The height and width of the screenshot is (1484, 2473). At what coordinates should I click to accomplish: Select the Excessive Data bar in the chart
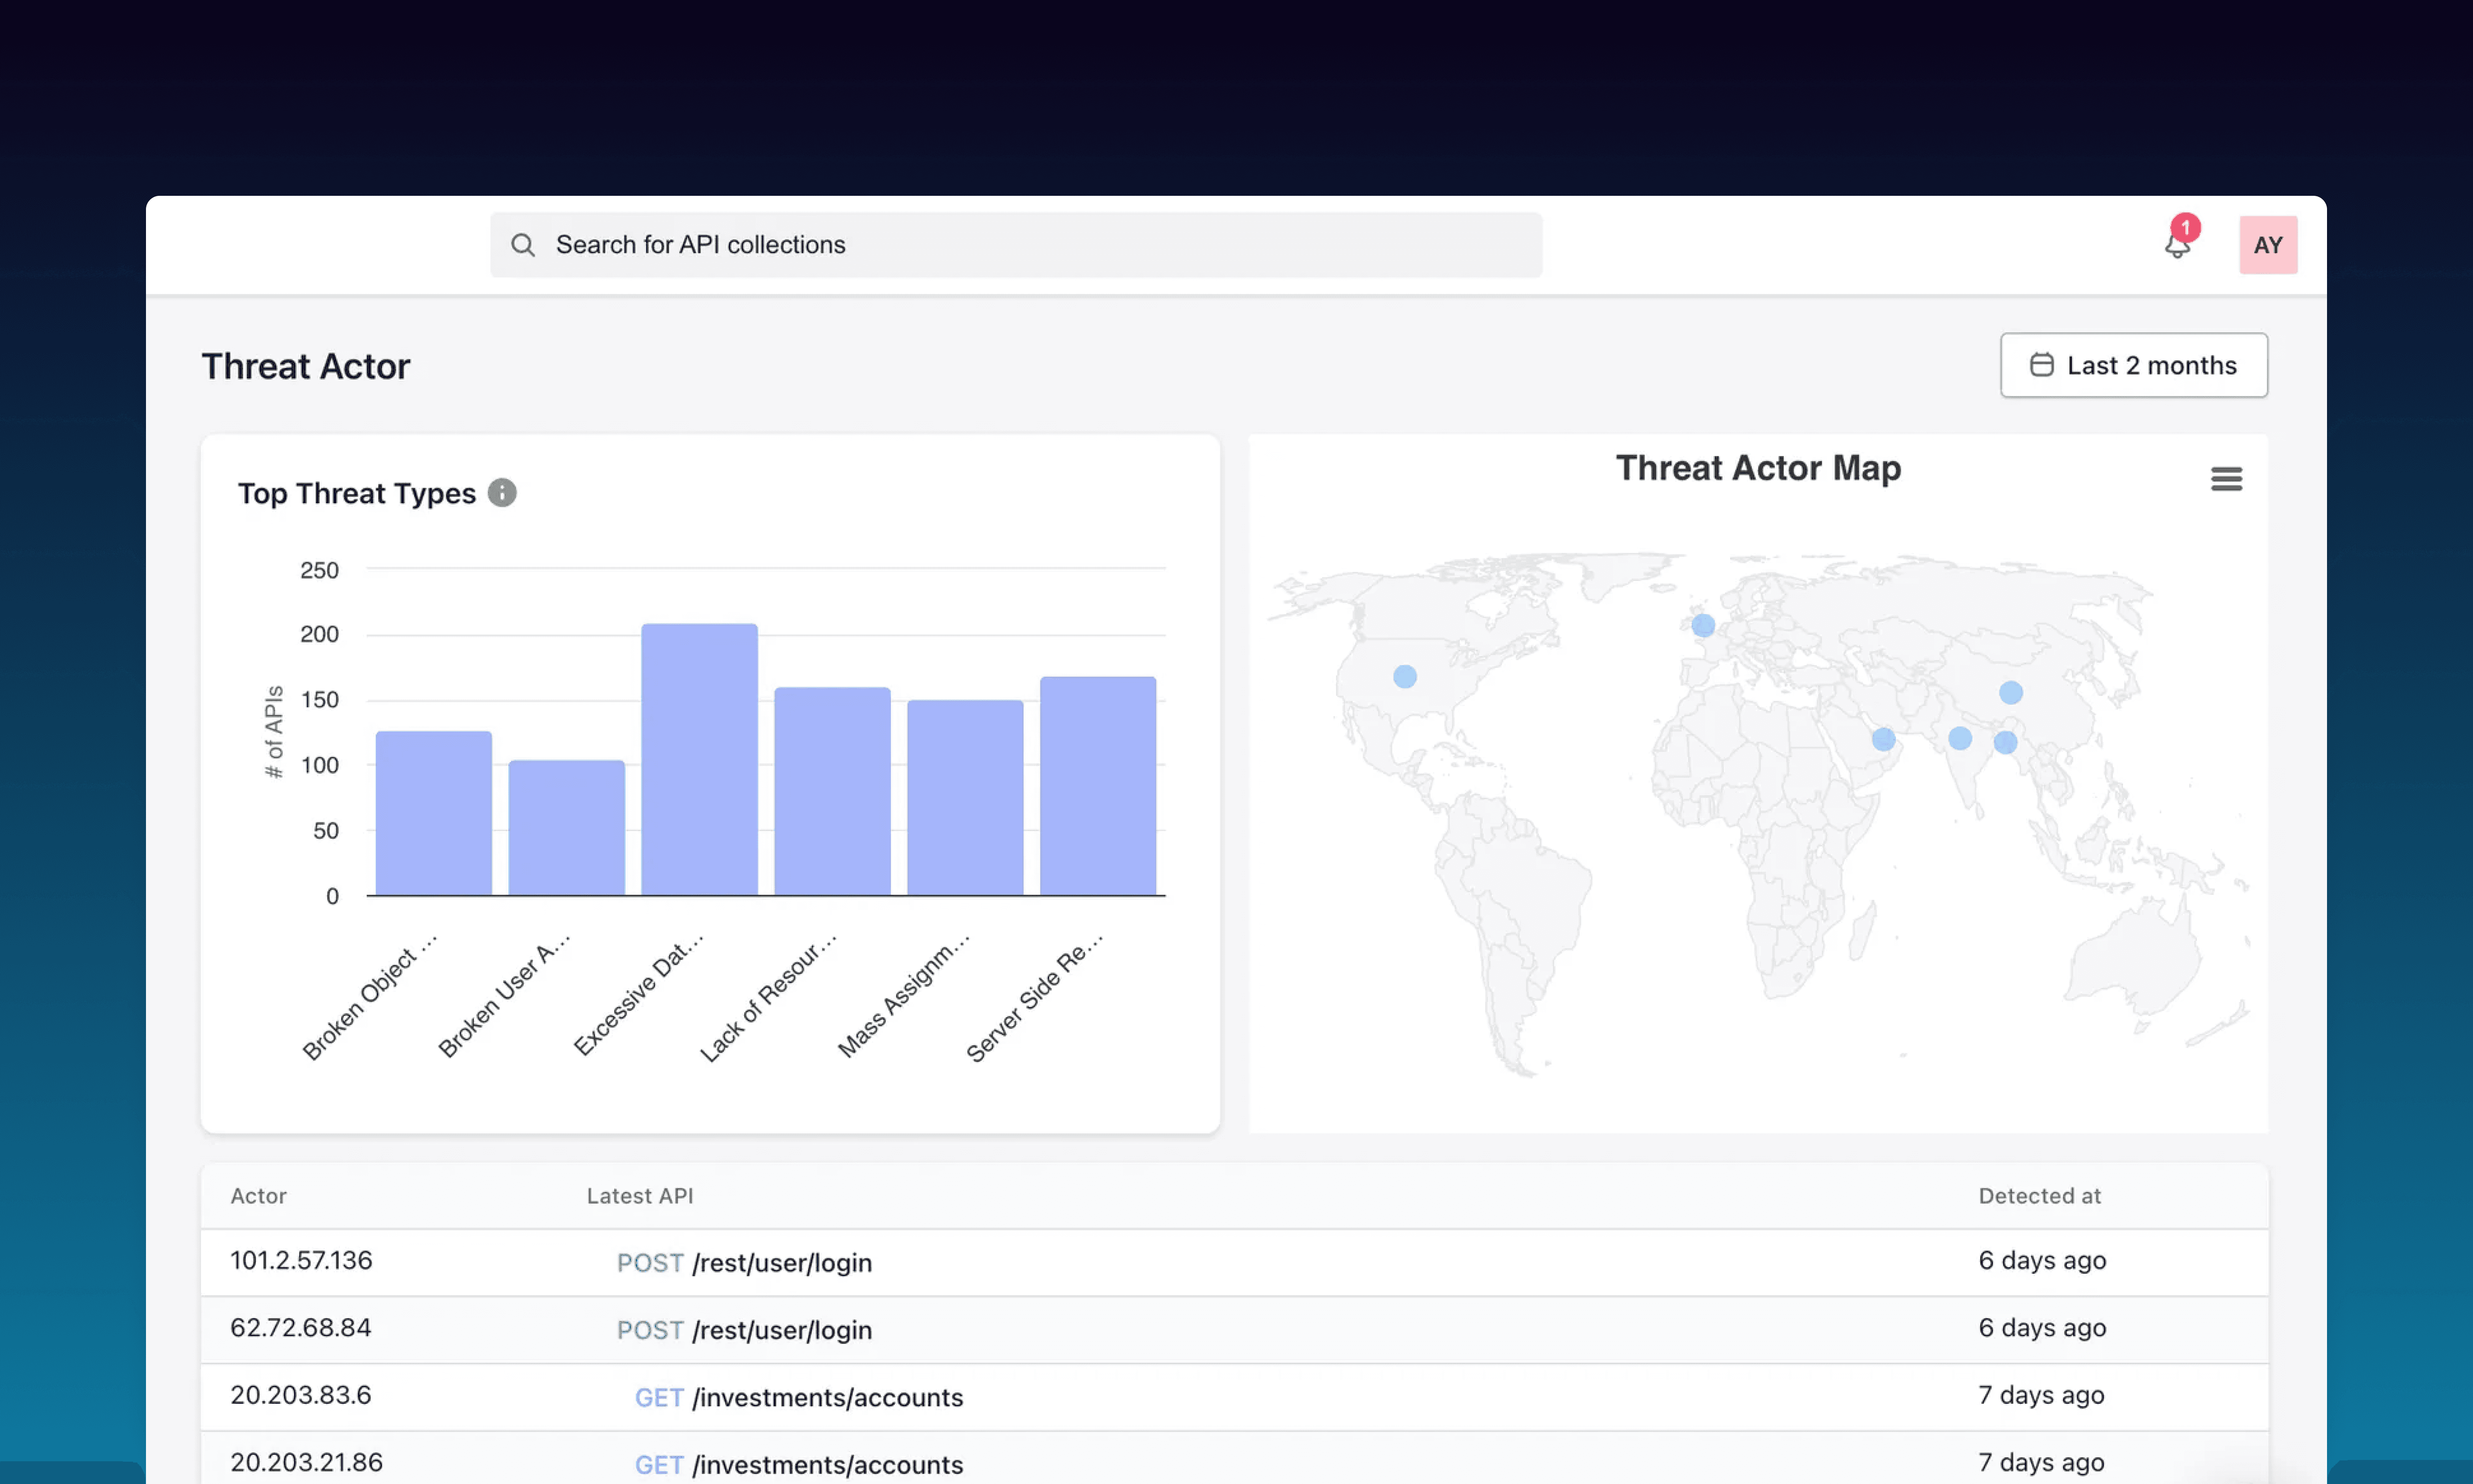[x=700, y=760]
